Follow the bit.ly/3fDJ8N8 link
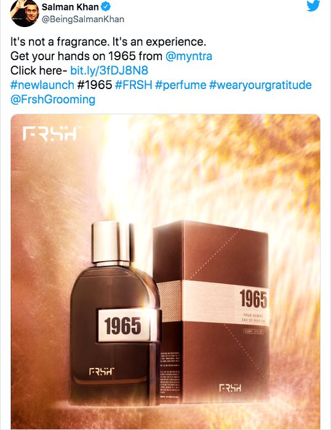Screen dimensions: 331x430 [x=110, y=71]
